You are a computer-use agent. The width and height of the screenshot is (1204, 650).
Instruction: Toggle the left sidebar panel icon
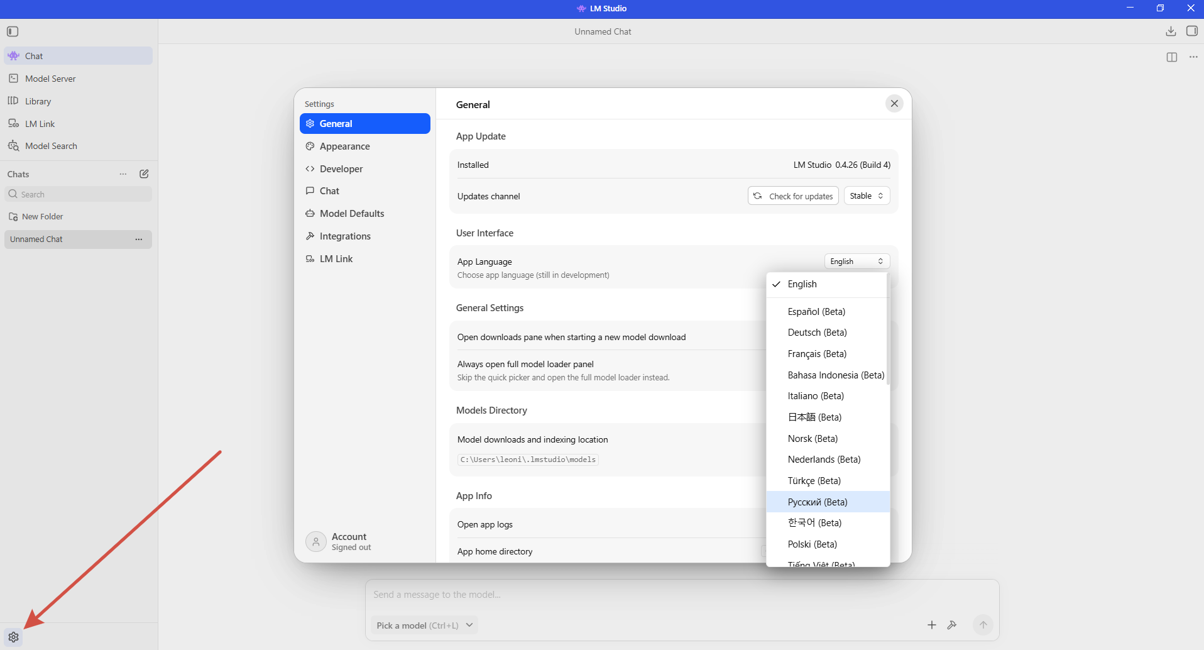click(x=13, y=31)
